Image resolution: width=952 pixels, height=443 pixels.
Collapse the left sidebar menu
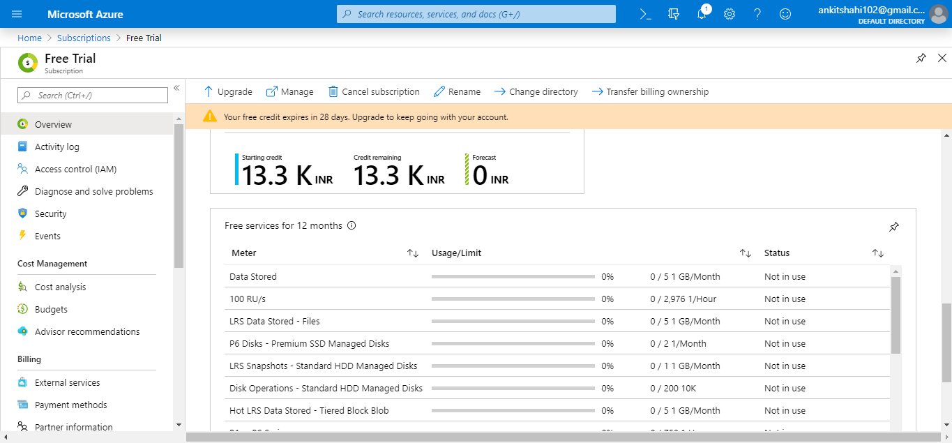coord(176,88)
